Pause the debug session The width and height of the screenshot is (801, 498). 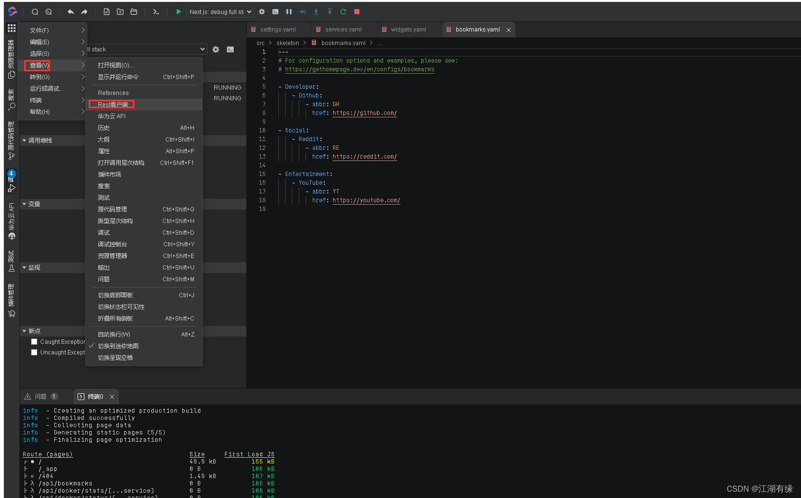click(289, 12)
